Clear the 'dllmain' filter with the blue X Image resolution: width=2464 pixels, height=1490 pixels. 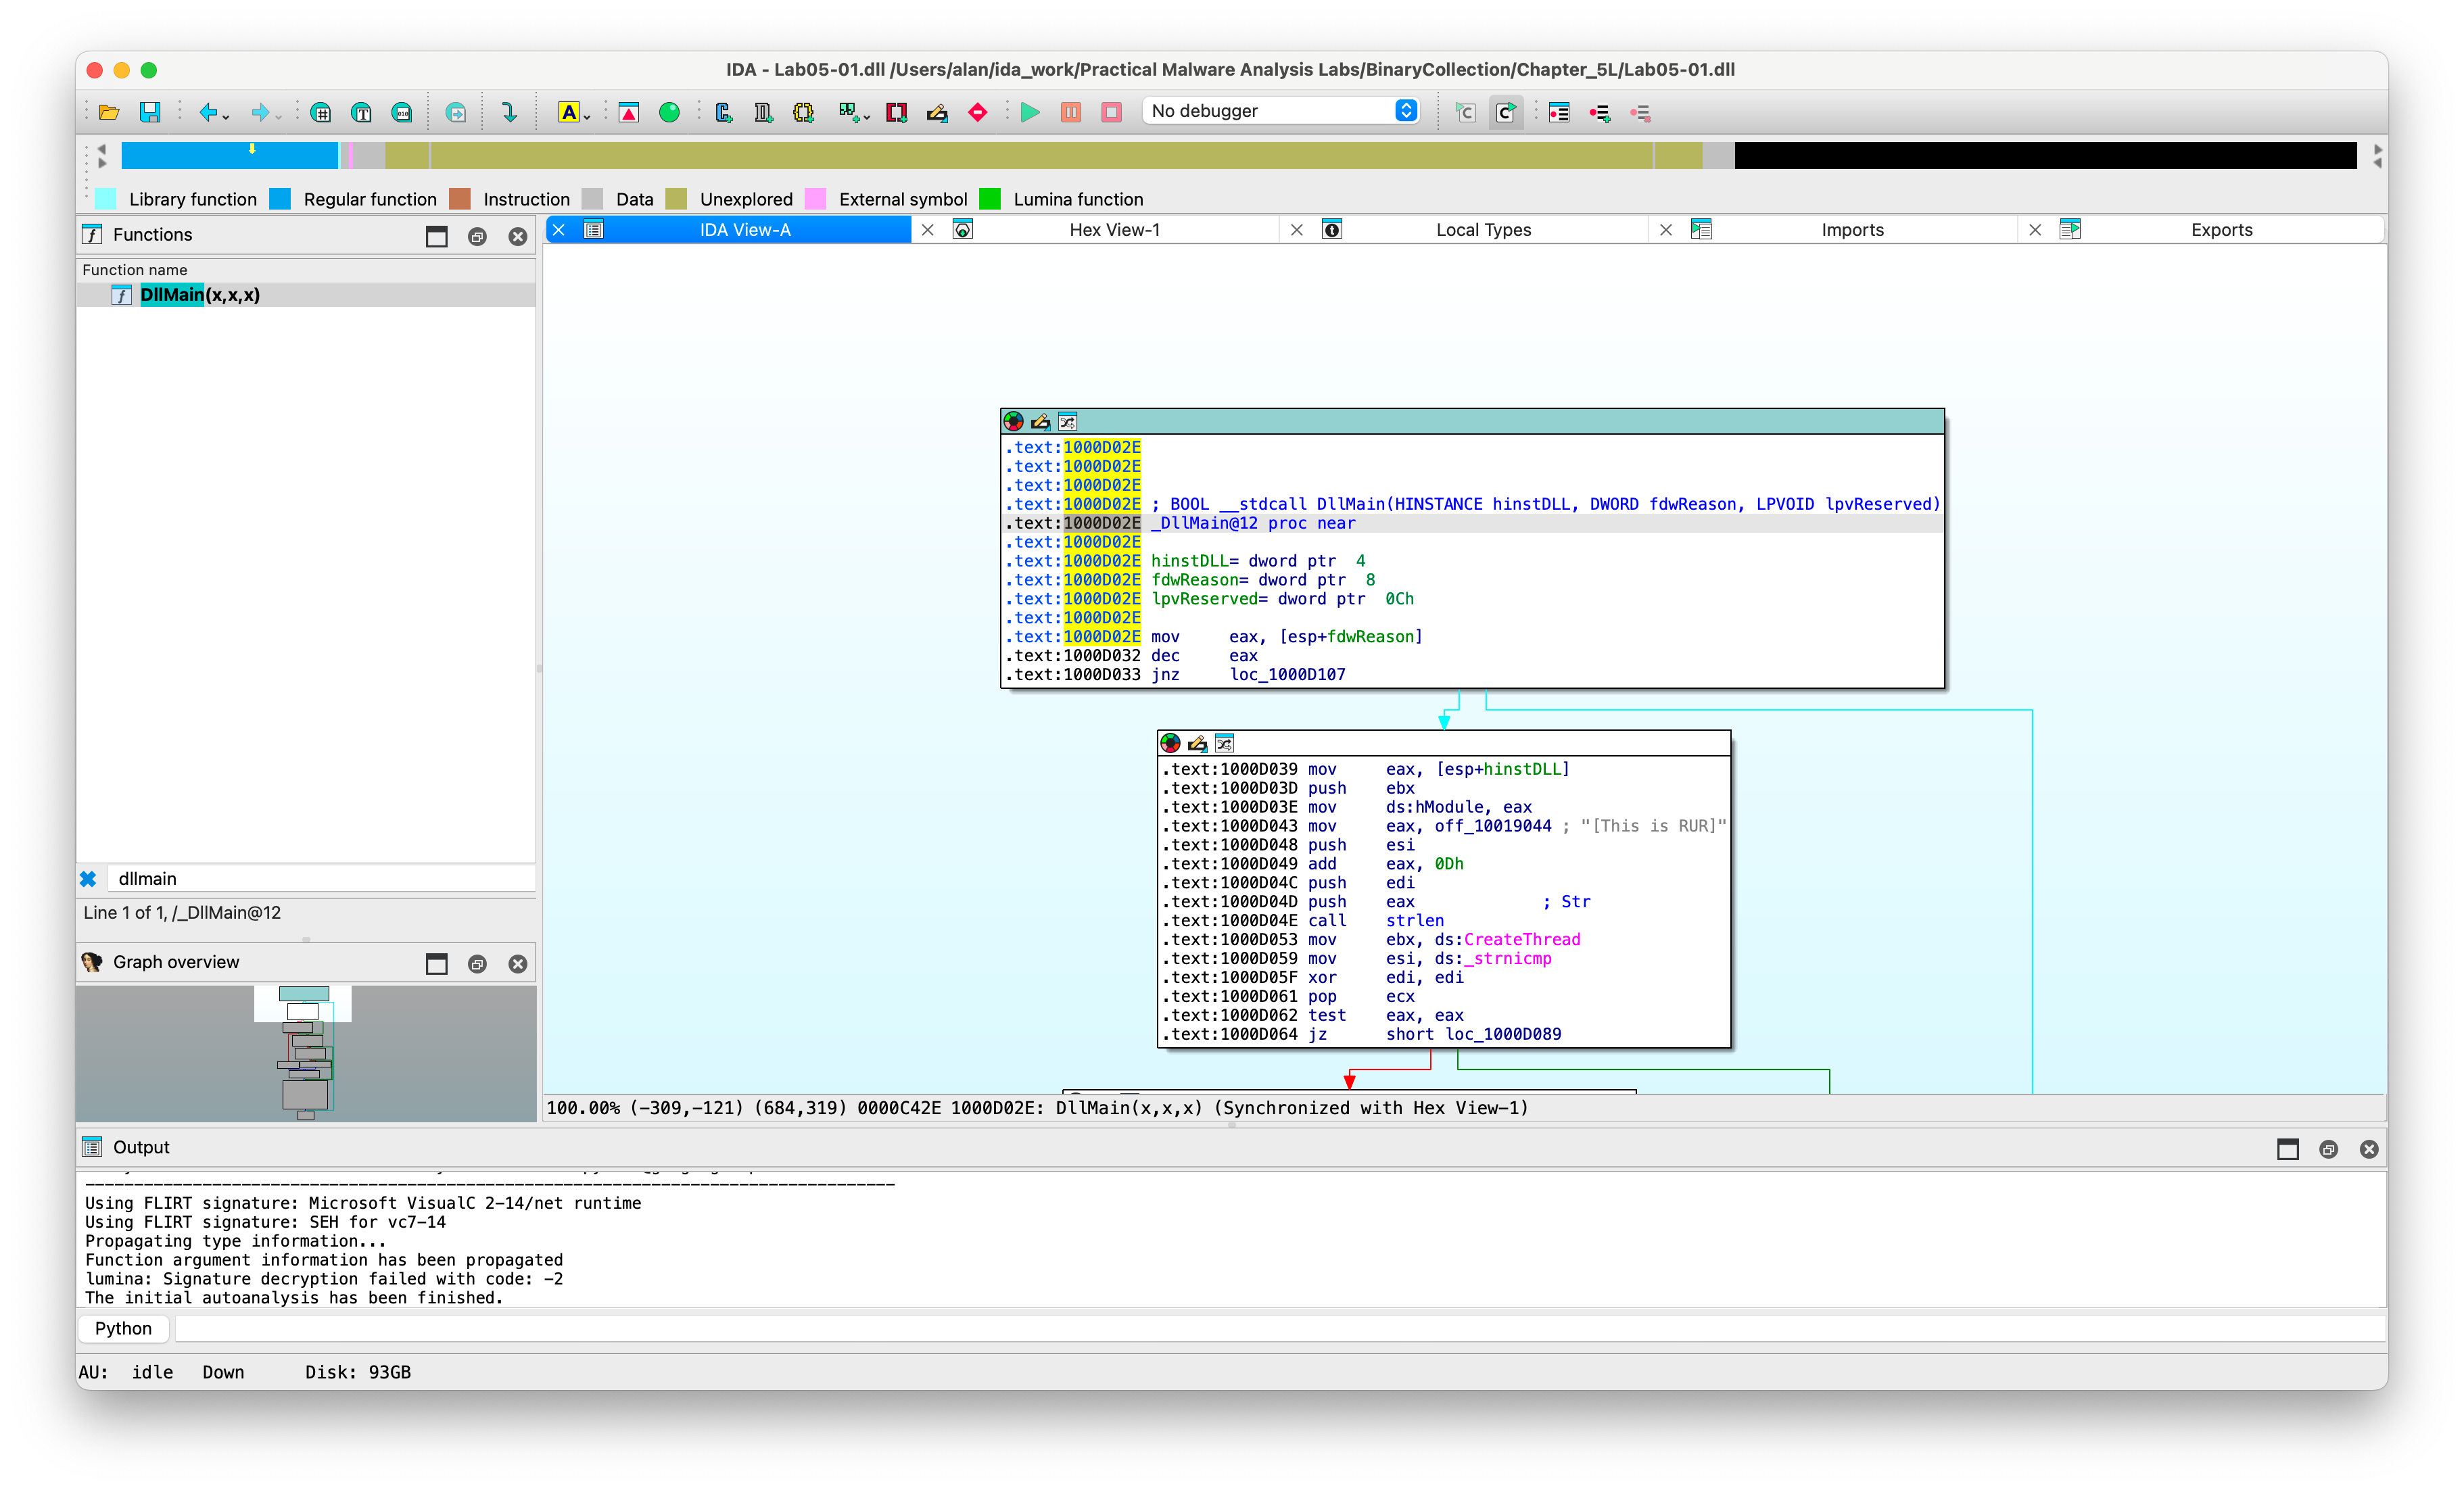(88, 879)
